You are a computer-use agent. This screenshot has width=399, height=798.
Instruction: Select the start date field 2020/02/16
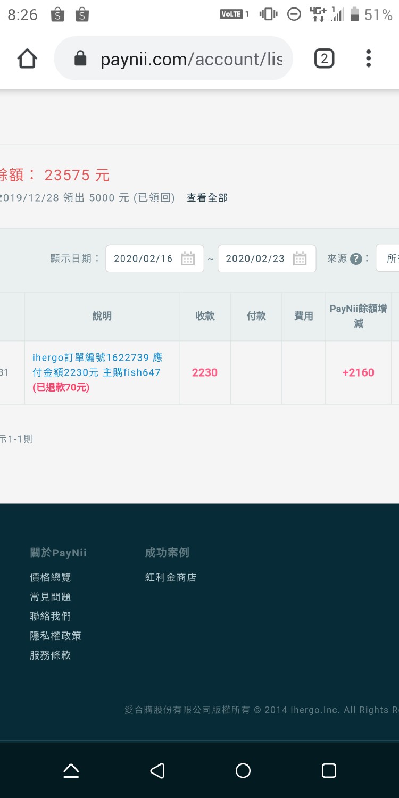click(155, 259)
